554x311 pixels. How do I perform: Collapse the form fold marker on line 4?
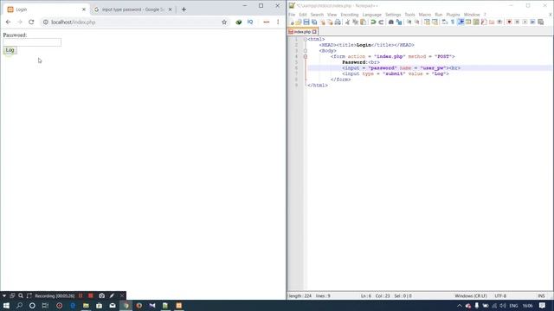306,56
